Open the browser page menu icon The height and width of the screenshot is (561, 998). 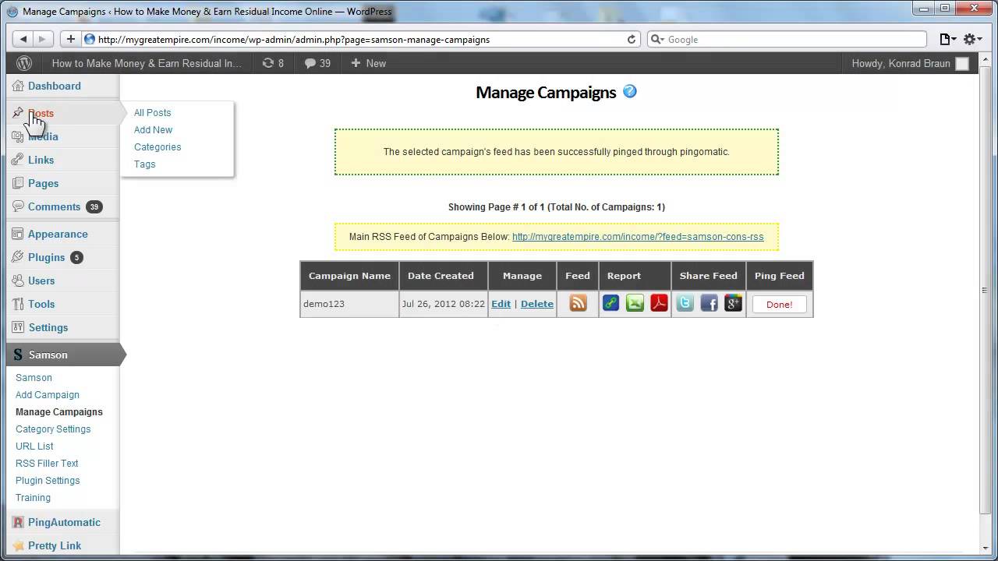(x=947, y=39)
